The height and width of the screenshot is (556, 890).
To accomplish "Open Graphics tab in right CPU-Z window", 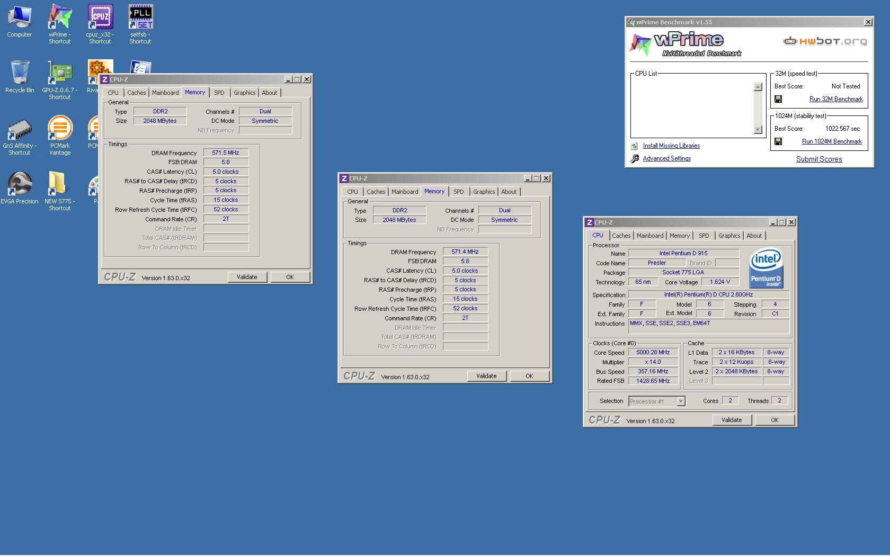I will tap(729, 236).
